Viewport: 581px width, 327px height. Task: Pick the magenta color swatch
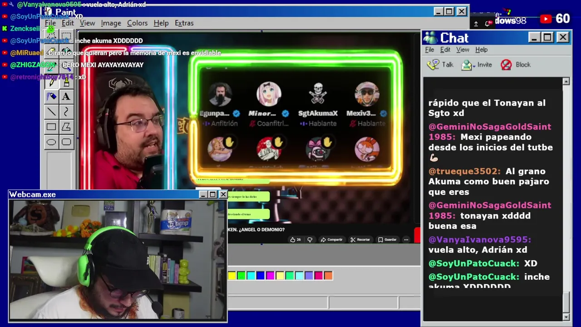[x=270, y=275]
